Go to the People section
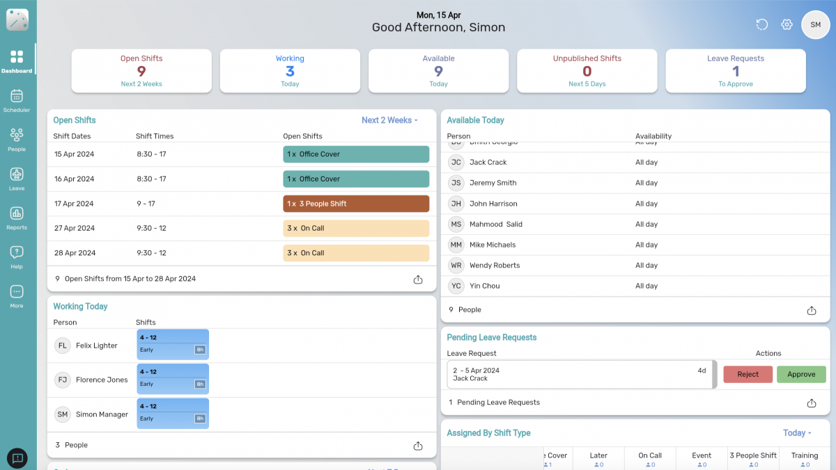 pyautogui.click(x=17, y=136)
